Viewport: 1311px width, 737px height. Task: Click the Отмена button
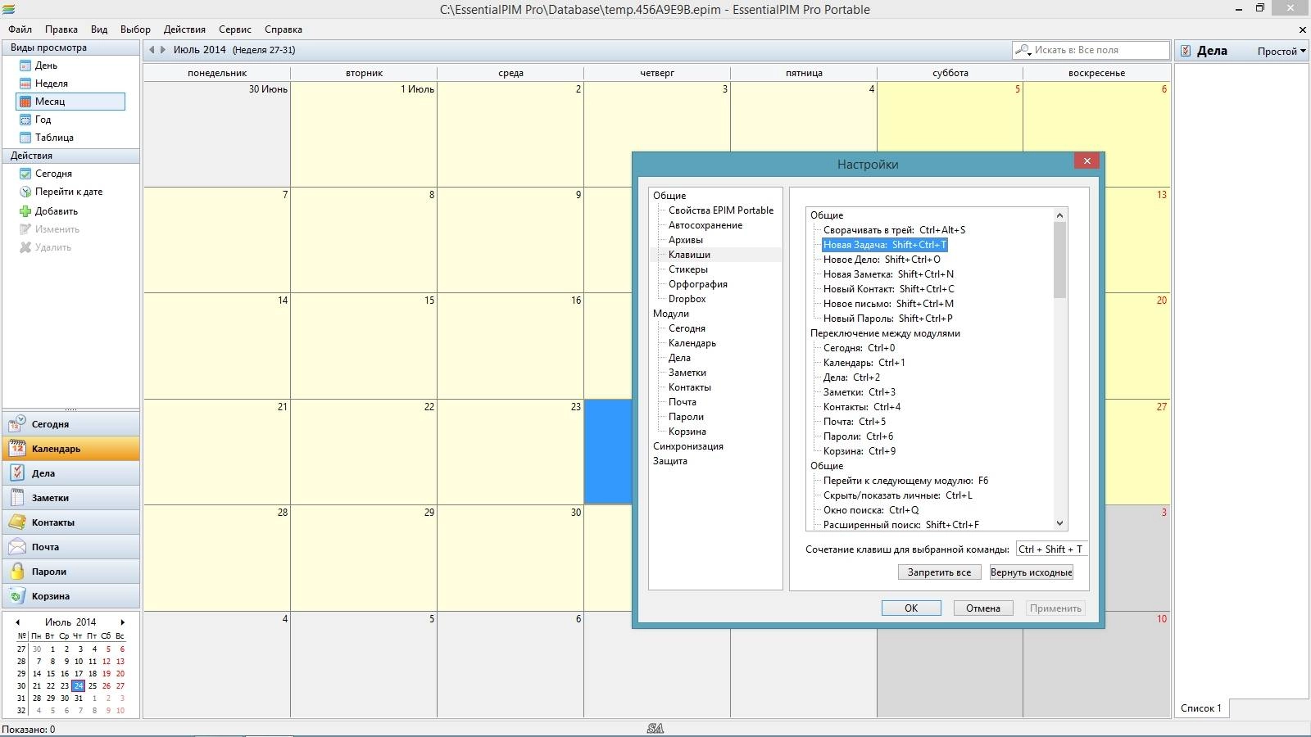point(983,608)
